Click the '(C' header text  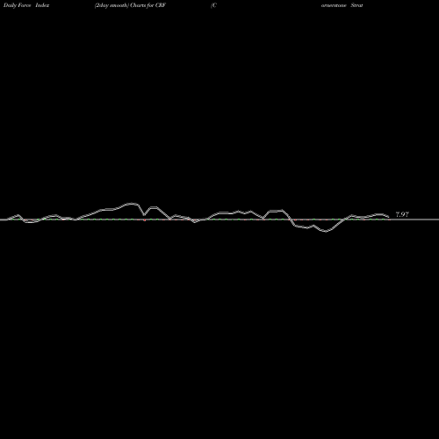point(213,5)
